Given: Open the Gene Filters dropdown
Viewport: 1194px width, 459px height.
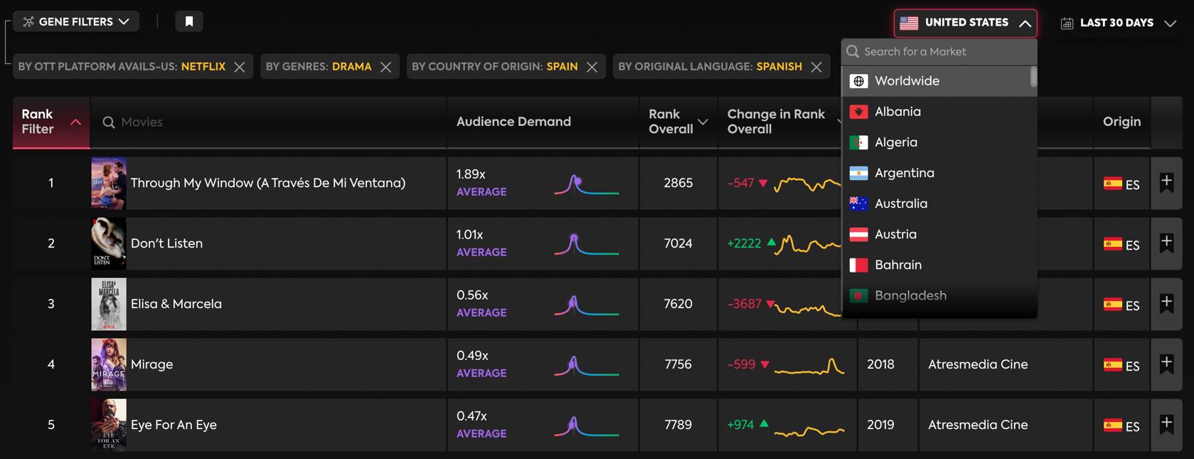Looking at the screenshot, I should pos(76,21).
